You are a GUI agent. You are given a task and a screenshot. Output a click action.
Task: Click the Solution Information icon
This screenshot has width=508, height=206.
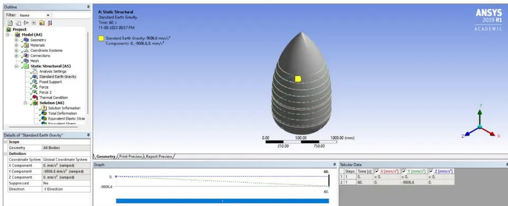[43, 108]
